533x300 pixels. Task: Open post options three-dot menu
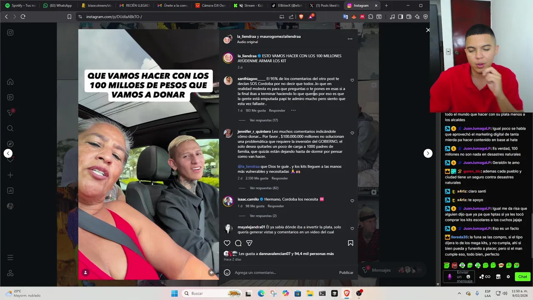click(350, 39)
